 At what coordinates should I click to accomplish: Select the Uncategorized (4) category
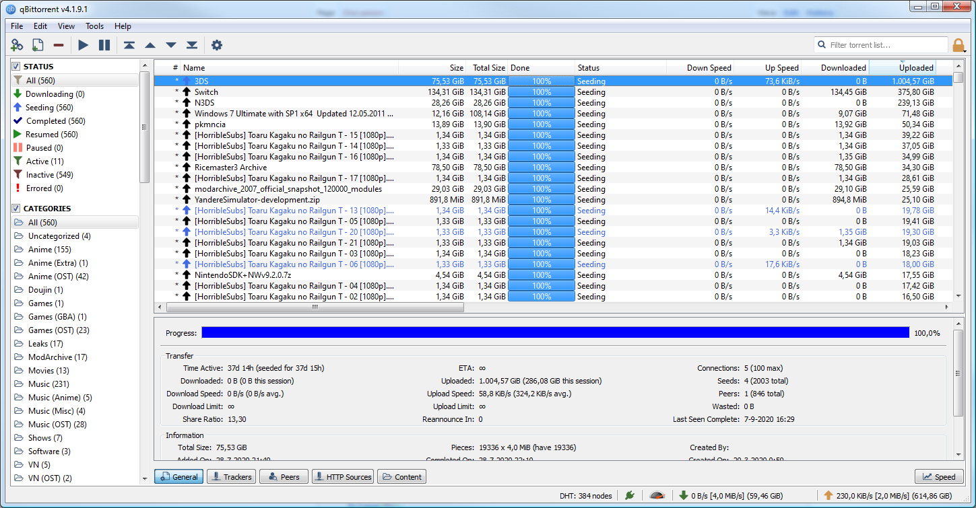(59, 236)
